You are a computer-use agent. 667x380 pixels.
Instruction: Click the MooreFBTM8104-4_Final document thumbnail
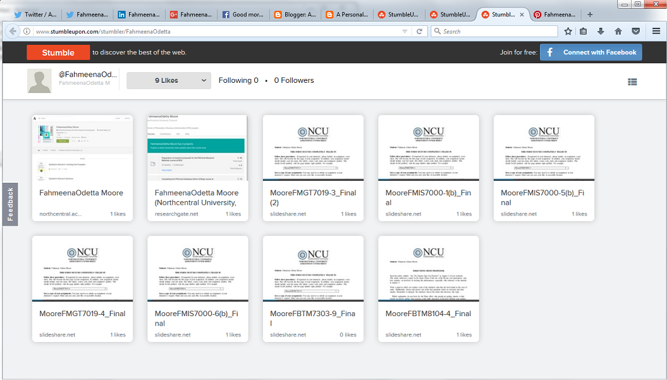(x=429, y=269)
